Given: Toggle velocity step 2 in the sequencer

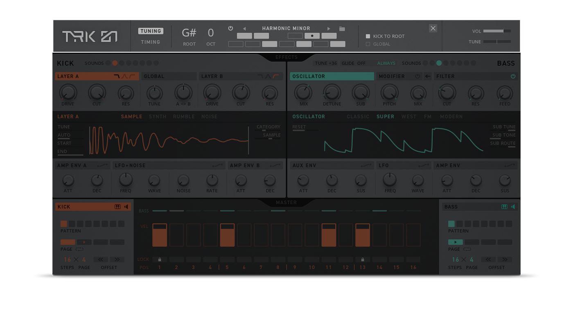Looking at the screenshot, I should tap(177, 235).
